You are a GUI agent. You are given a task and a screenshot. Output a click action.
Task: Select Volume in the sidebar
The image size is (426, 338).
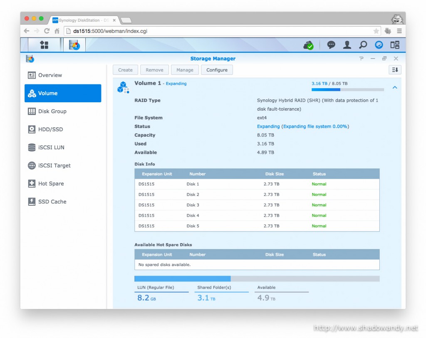point(63,93)
